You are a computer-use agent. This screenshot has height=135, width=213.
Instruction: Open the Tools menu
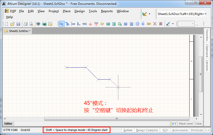coord(93,11)
